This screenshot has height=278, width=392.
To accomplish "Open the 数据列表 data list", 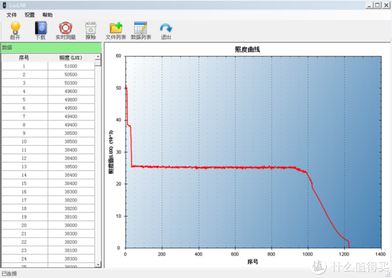I will point(140,27).
